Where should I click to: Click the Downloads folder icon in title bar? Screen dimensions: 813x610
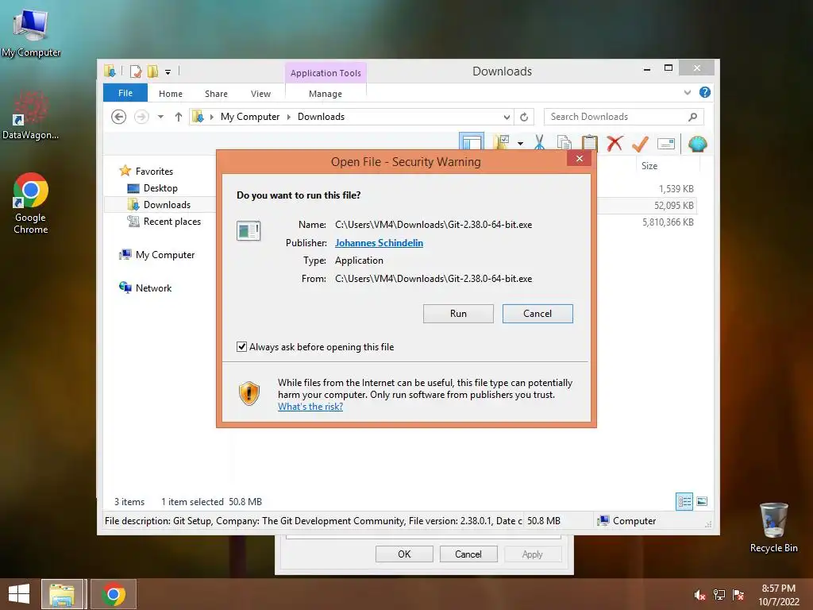[x=110, y=71]
